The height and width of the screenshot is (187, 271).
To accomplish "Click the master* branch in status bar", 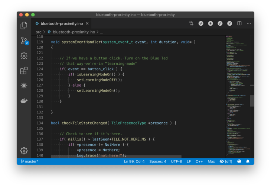I will (x=29, y=161).
